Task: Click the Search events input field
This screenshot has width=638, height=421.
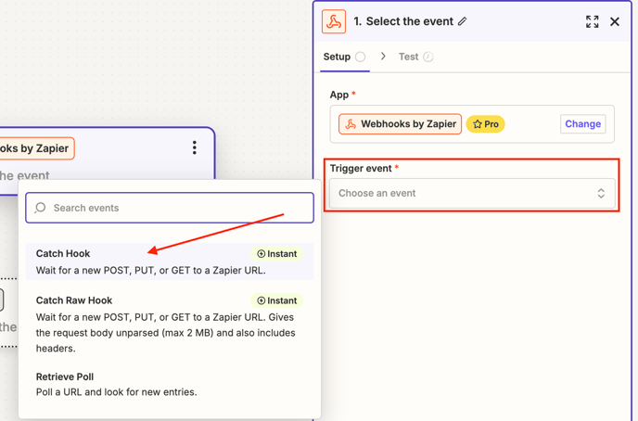Action: point(170,208)
